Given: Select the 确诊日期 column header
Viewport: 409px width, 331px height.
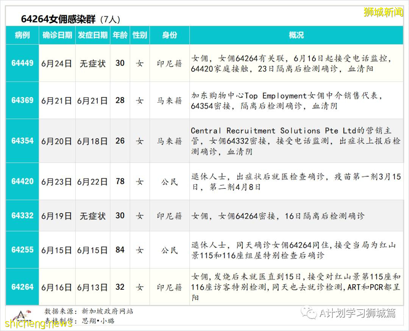Looking at the screenshot, I should click(57, 35).
